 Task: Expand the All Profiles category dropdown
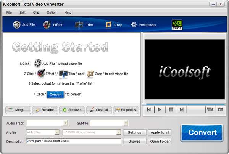(57, 132)
